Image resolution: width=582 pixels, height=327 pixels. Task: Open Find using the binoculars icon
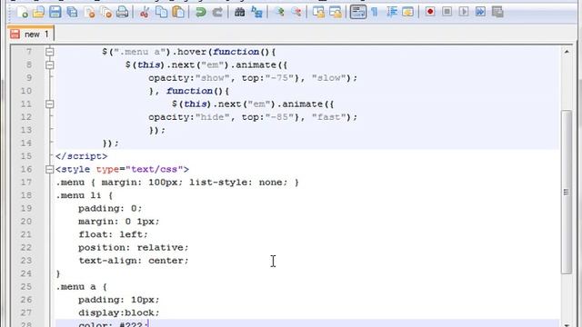[240, 12]
